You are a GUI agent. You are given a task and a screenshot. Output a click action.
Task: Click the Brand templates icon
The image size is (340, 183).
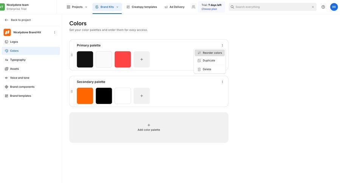[x=6, y=96]
